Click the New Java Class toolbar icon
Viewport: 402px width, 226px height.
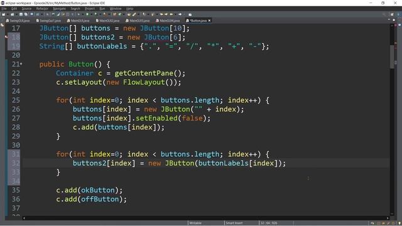click(120, 14)
